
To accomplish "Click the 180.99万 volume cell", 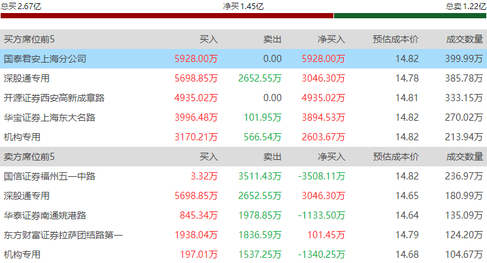I will point(463,196).
